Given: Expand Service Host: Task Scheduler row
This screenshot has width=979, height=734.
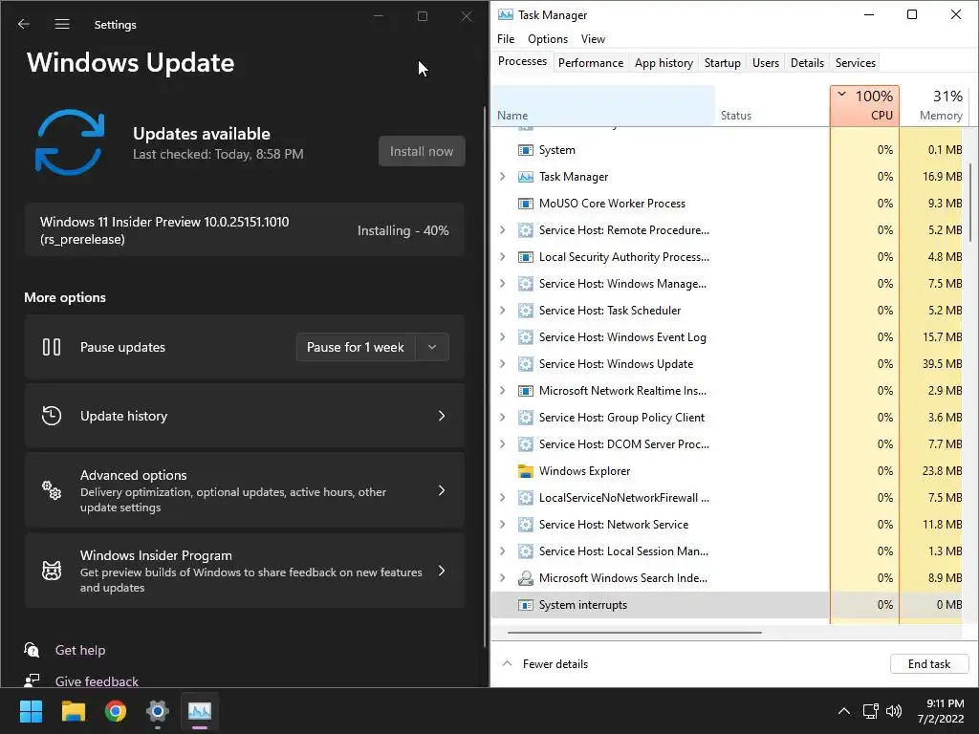Looking at the screenshot, I should [503, 311].
